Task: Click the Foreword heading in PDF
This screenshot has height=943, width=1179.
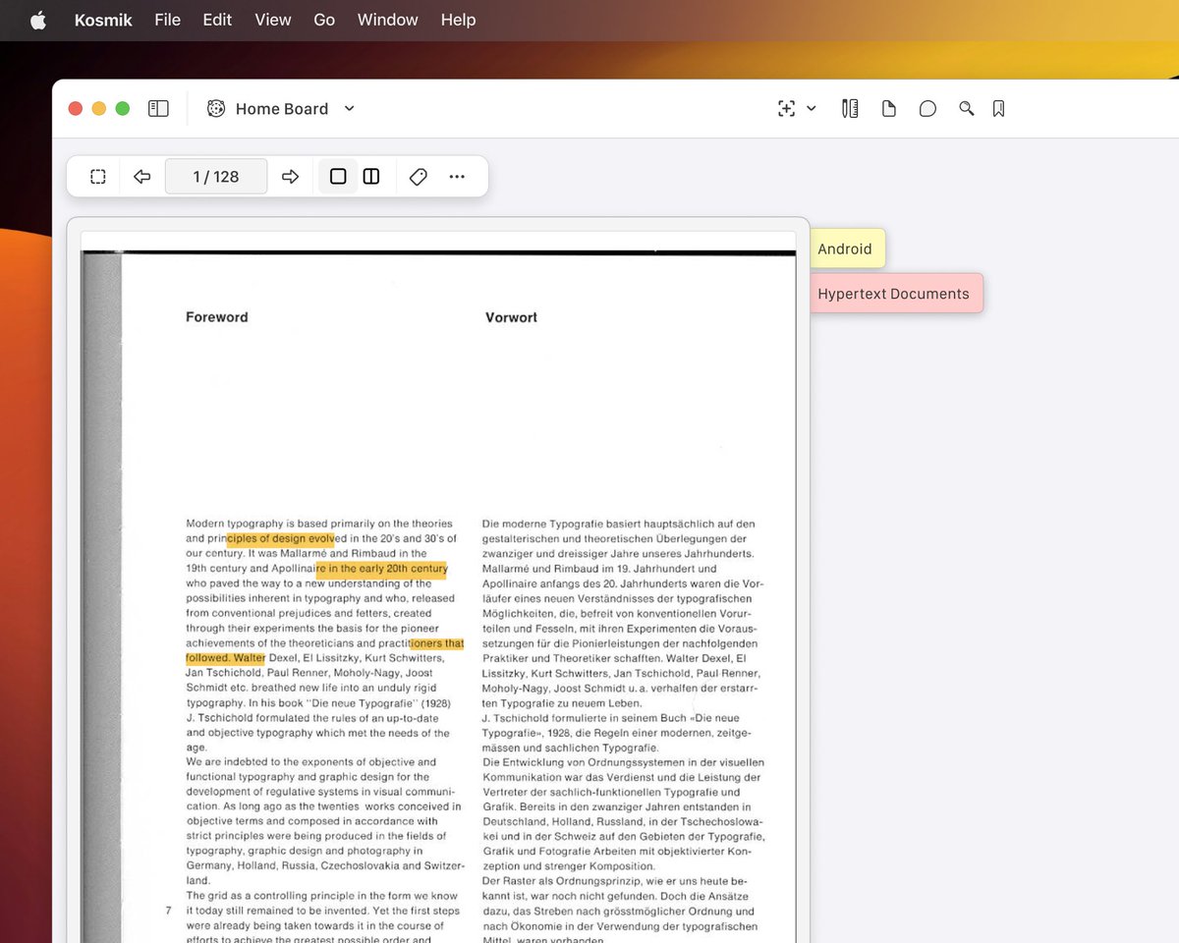Action: coord(217,317)
